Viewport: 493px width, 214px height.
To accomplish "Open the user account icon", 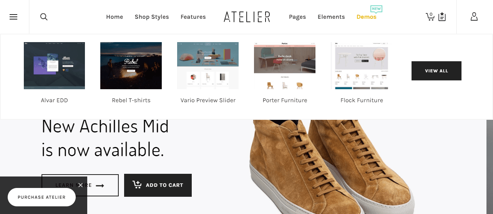I will pyautogui.click(x=474, y=16).
